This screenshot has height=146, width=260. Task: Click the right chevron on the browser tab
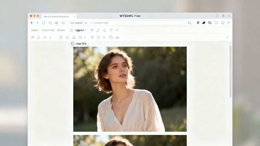point(74,17)
